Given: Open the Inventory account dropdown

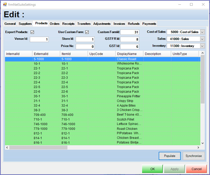Looking at the screenshot, I should (202, 46).
